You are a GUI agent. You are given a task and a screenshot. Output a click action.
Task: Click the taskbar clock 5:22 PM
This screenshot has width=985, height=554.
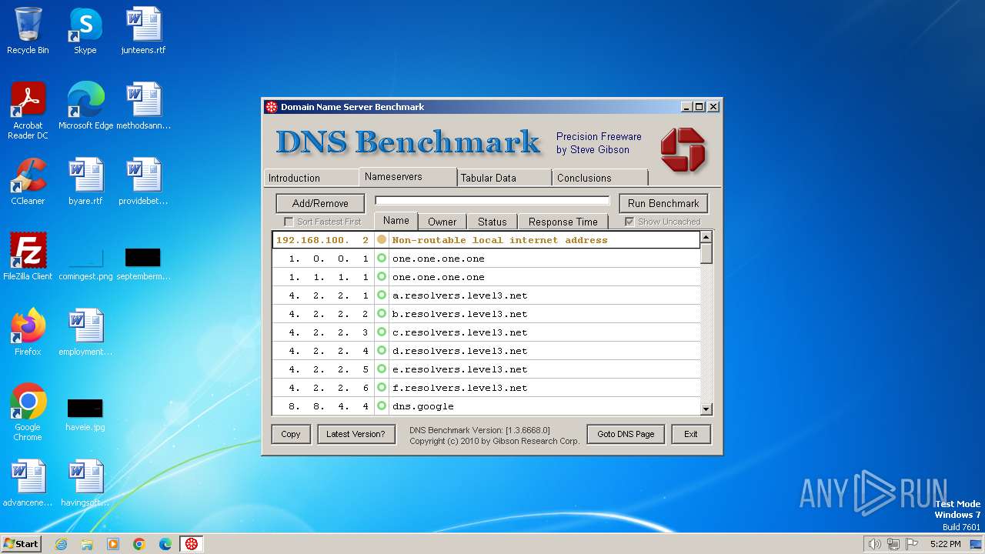945,544
